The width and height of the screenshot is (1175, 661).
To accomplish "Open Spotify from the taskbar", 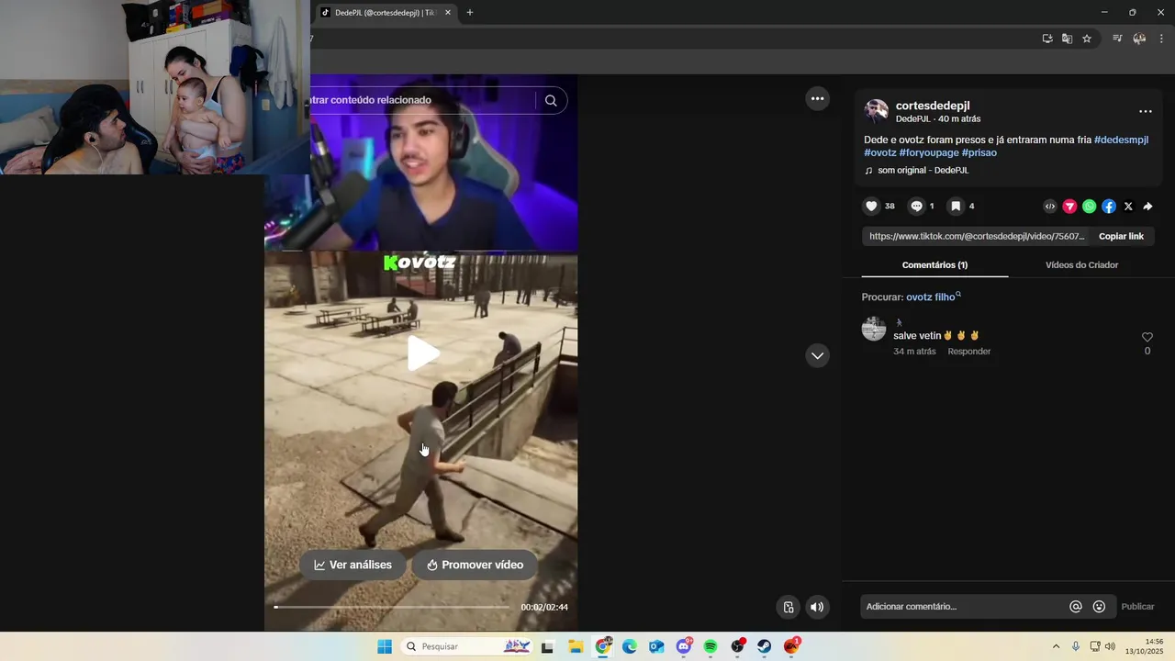I will [711, 646].
